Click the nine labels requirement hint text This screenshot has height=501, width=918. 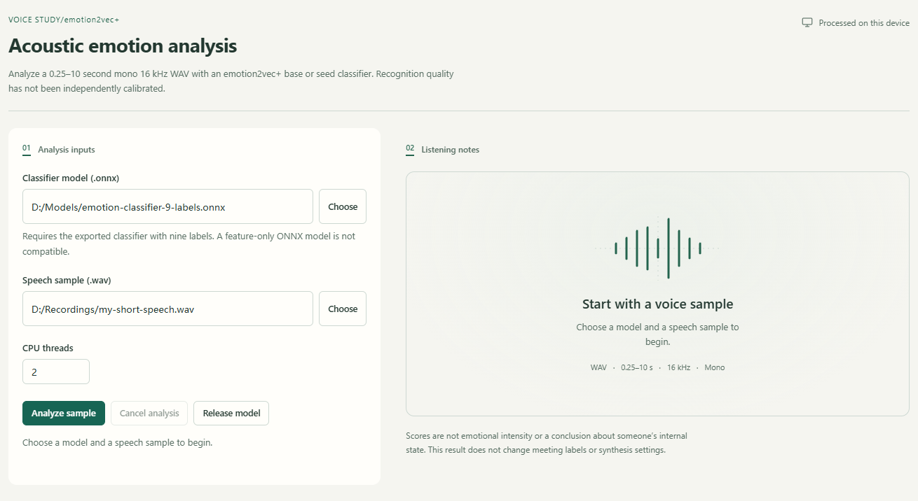(189, 244)
